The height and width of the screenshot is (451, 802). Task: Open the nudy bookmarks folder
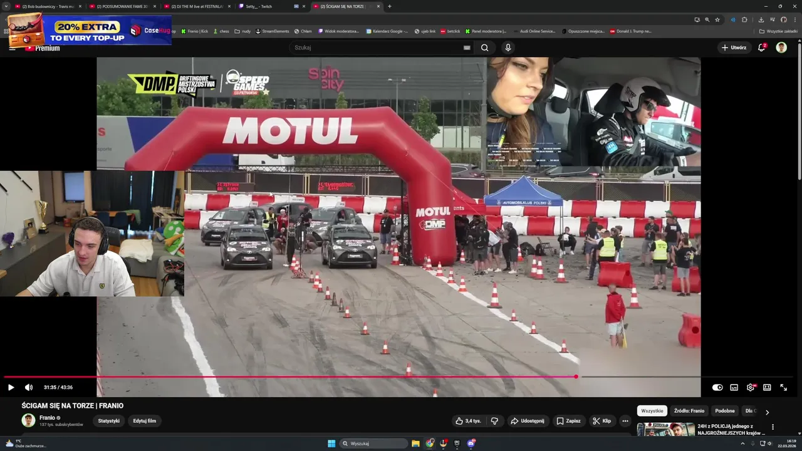242,31
